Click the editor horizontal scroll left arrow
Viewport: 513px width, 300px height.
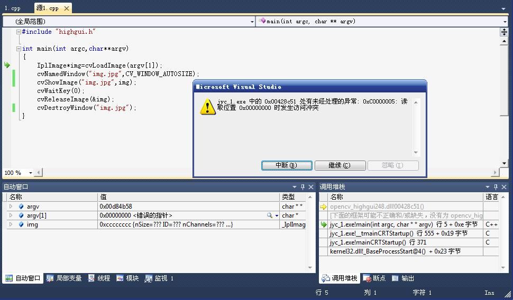[x=39, y=173]
